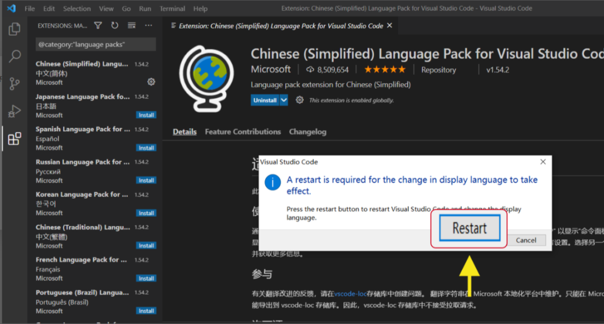Open the Search view in activity bar
This screenshot has width=604, height=324.
click(15, 56)
